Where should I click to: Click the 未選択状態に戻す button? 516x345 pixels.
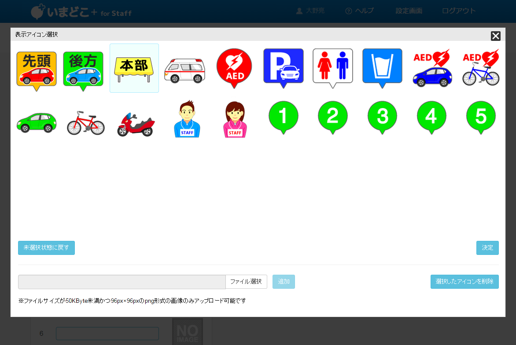pyautogui.click(x=46, y=248)
